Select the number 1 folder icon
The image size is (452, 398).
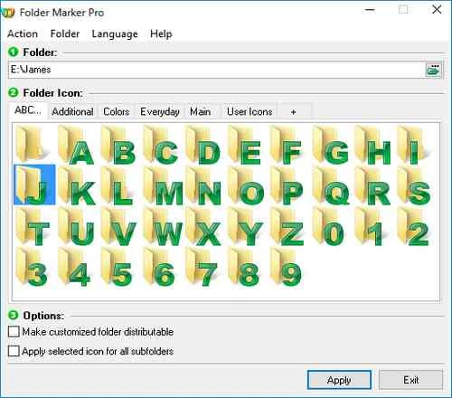(x=372, y=226)
